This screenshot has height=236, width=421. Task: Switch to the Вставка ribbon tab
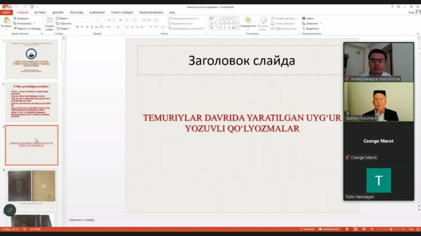[x=40, y=12]
